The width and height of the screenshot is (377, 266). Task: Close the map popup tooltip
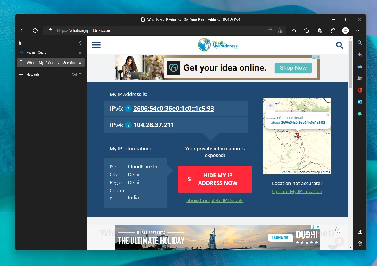327,115
